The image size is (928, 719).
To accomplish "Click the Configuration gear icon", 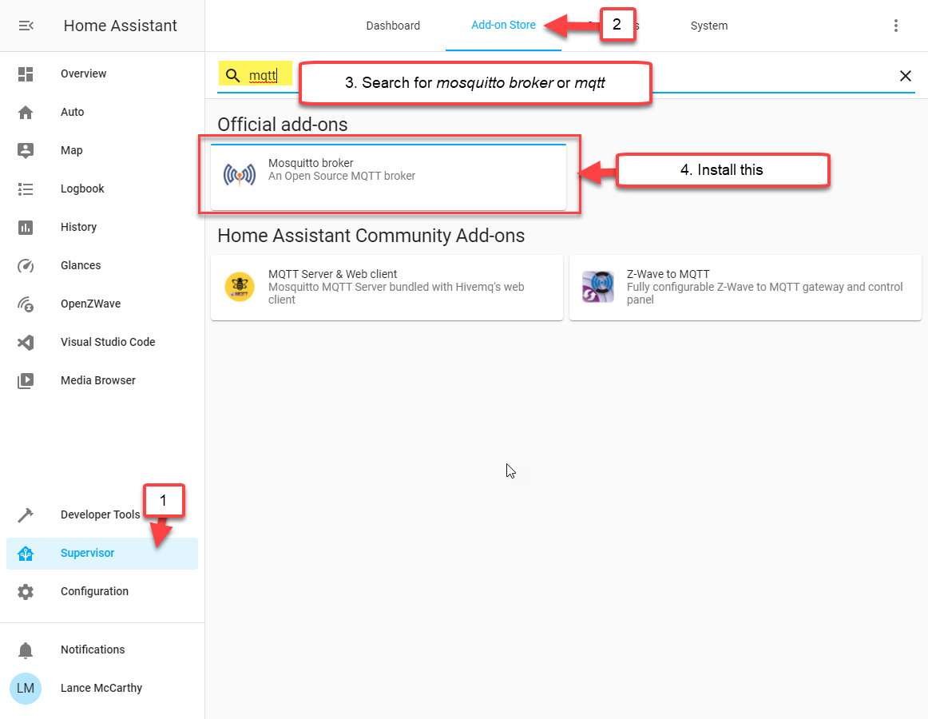I will pos(26,591).
